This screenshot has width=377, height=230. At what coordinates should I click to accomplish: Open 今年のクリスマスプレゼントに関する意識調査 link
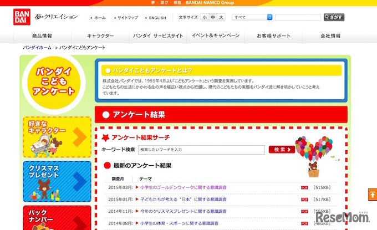point(184,212)
